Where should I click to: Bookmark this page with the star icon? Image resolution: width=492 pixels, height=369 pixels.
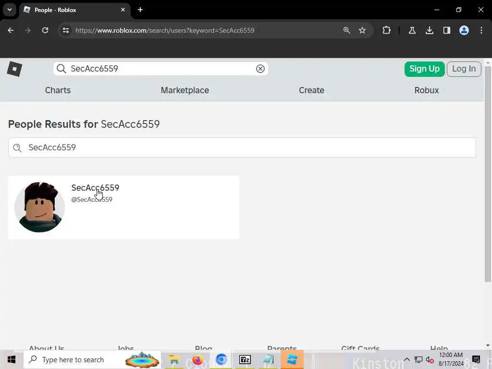[362, 30]
